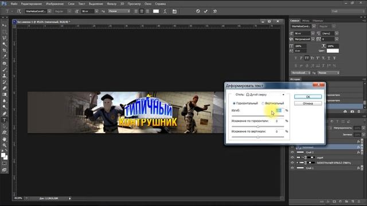This screenshot has height=206, width=367.
Task: Open leading (Авто) dropdown in Character panel
Action: click(x=337, y=33)
